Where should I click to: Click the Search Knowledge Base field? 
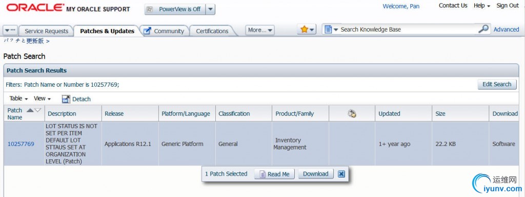(409, 29)
